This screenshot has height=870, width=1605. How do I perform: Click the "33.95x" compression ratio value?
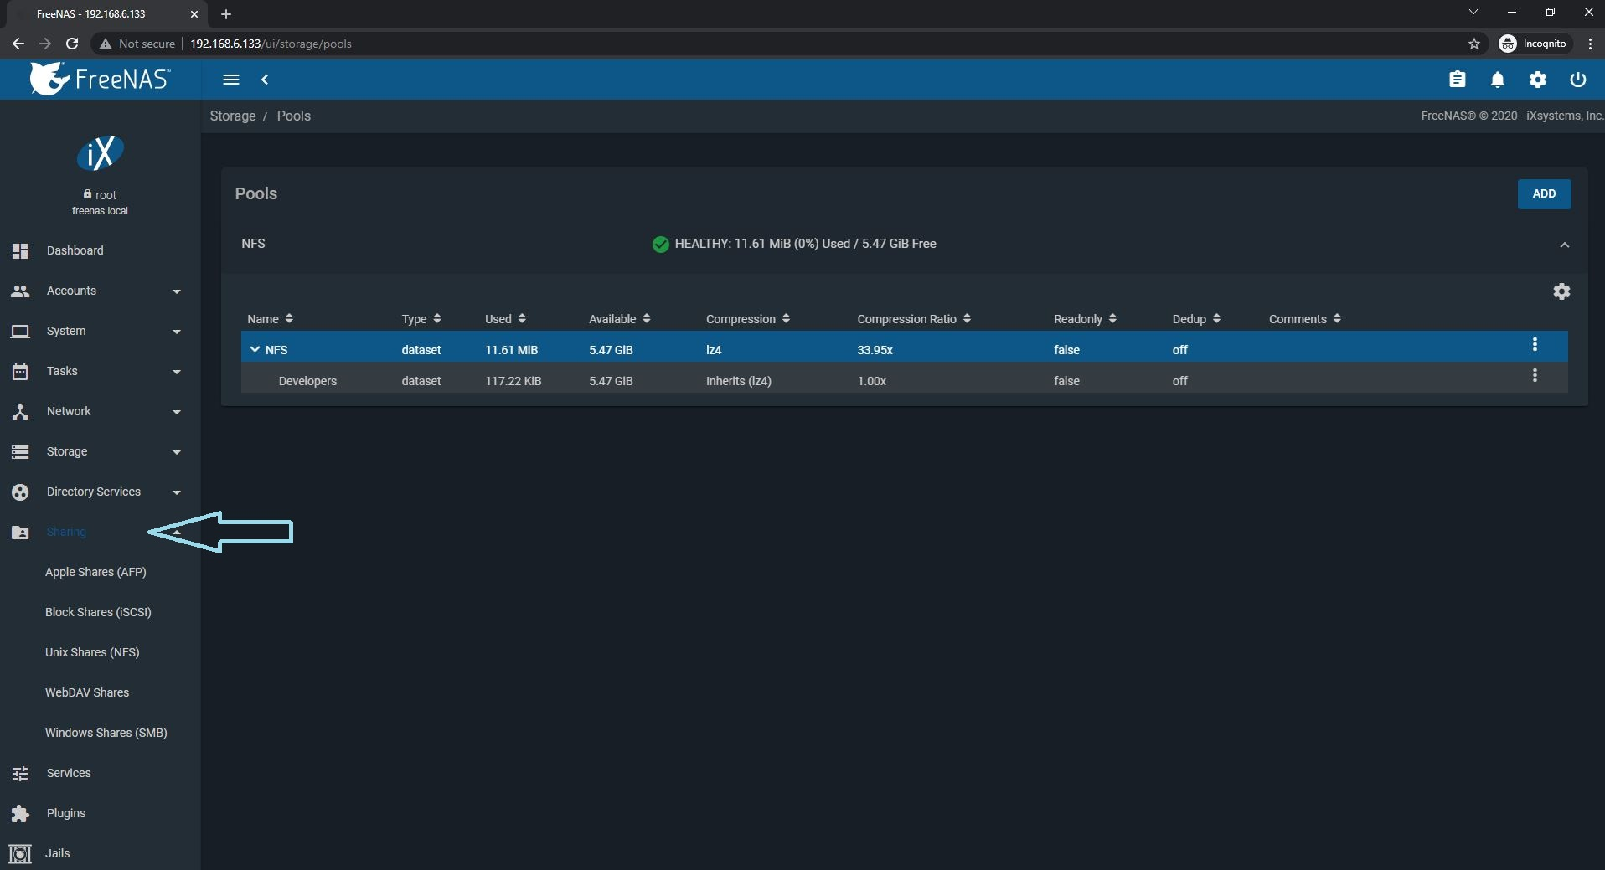point(875,350)
